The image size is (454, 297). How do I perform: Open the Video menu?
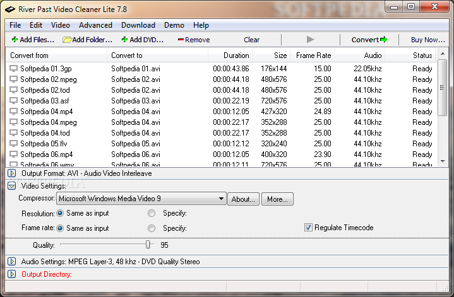coord(61,25)
